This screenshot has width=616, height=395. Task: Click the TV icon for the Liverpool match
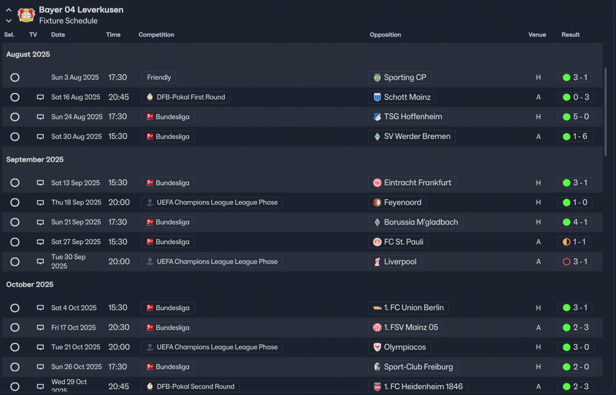[40, 262]
